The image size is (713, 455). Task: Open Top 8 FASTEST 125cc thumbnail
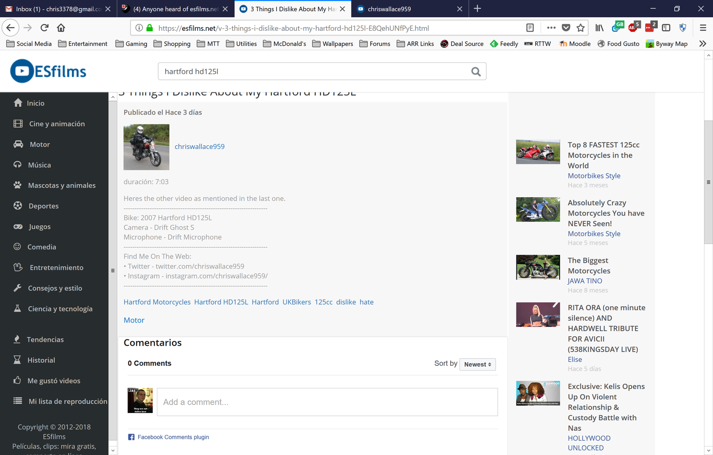(x=538, y=152)
